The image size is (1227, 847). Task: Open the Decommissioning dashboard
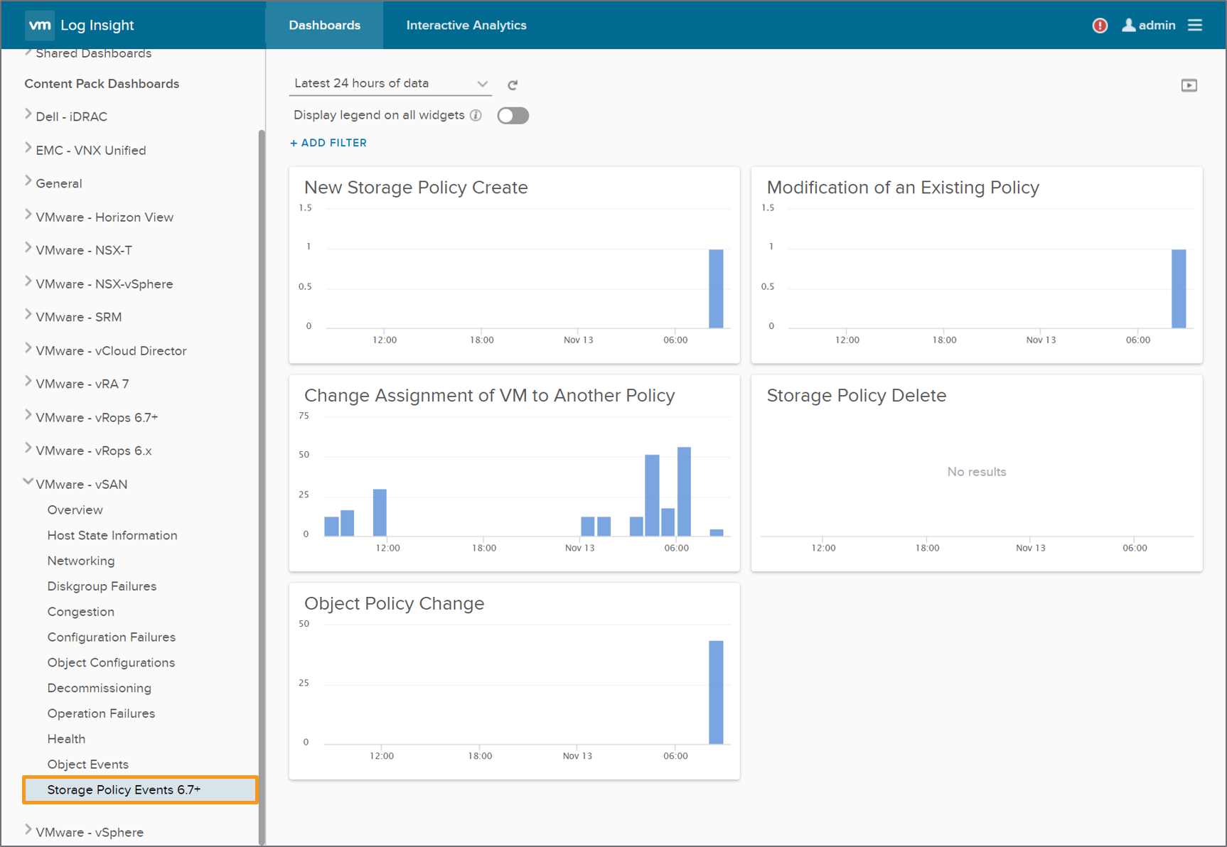click(x=99, y=689)
